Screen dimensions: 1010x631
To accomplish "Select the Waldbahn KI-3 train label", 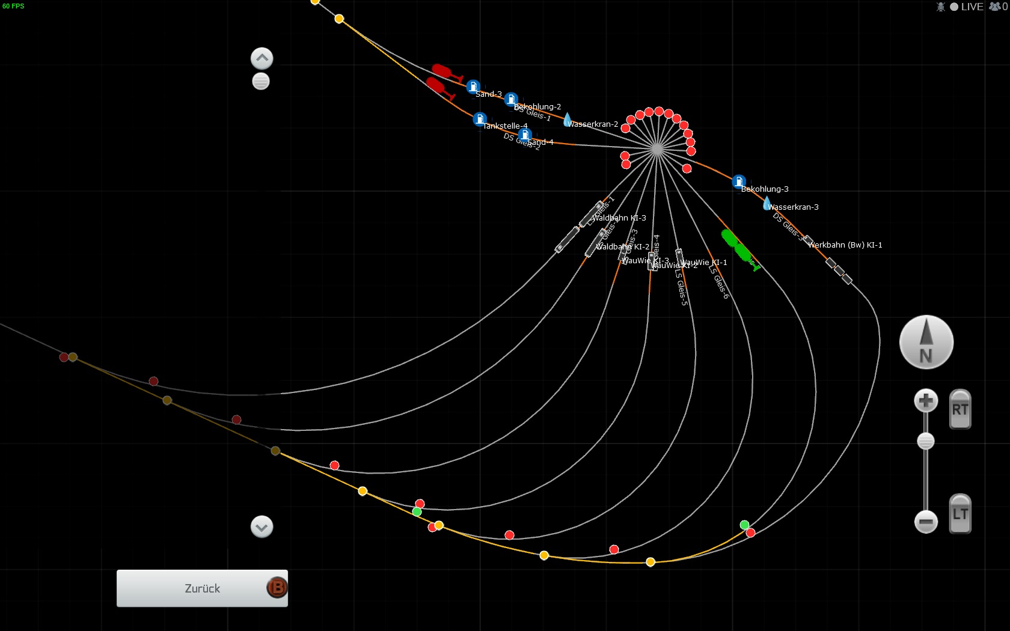I will [619, 218].
